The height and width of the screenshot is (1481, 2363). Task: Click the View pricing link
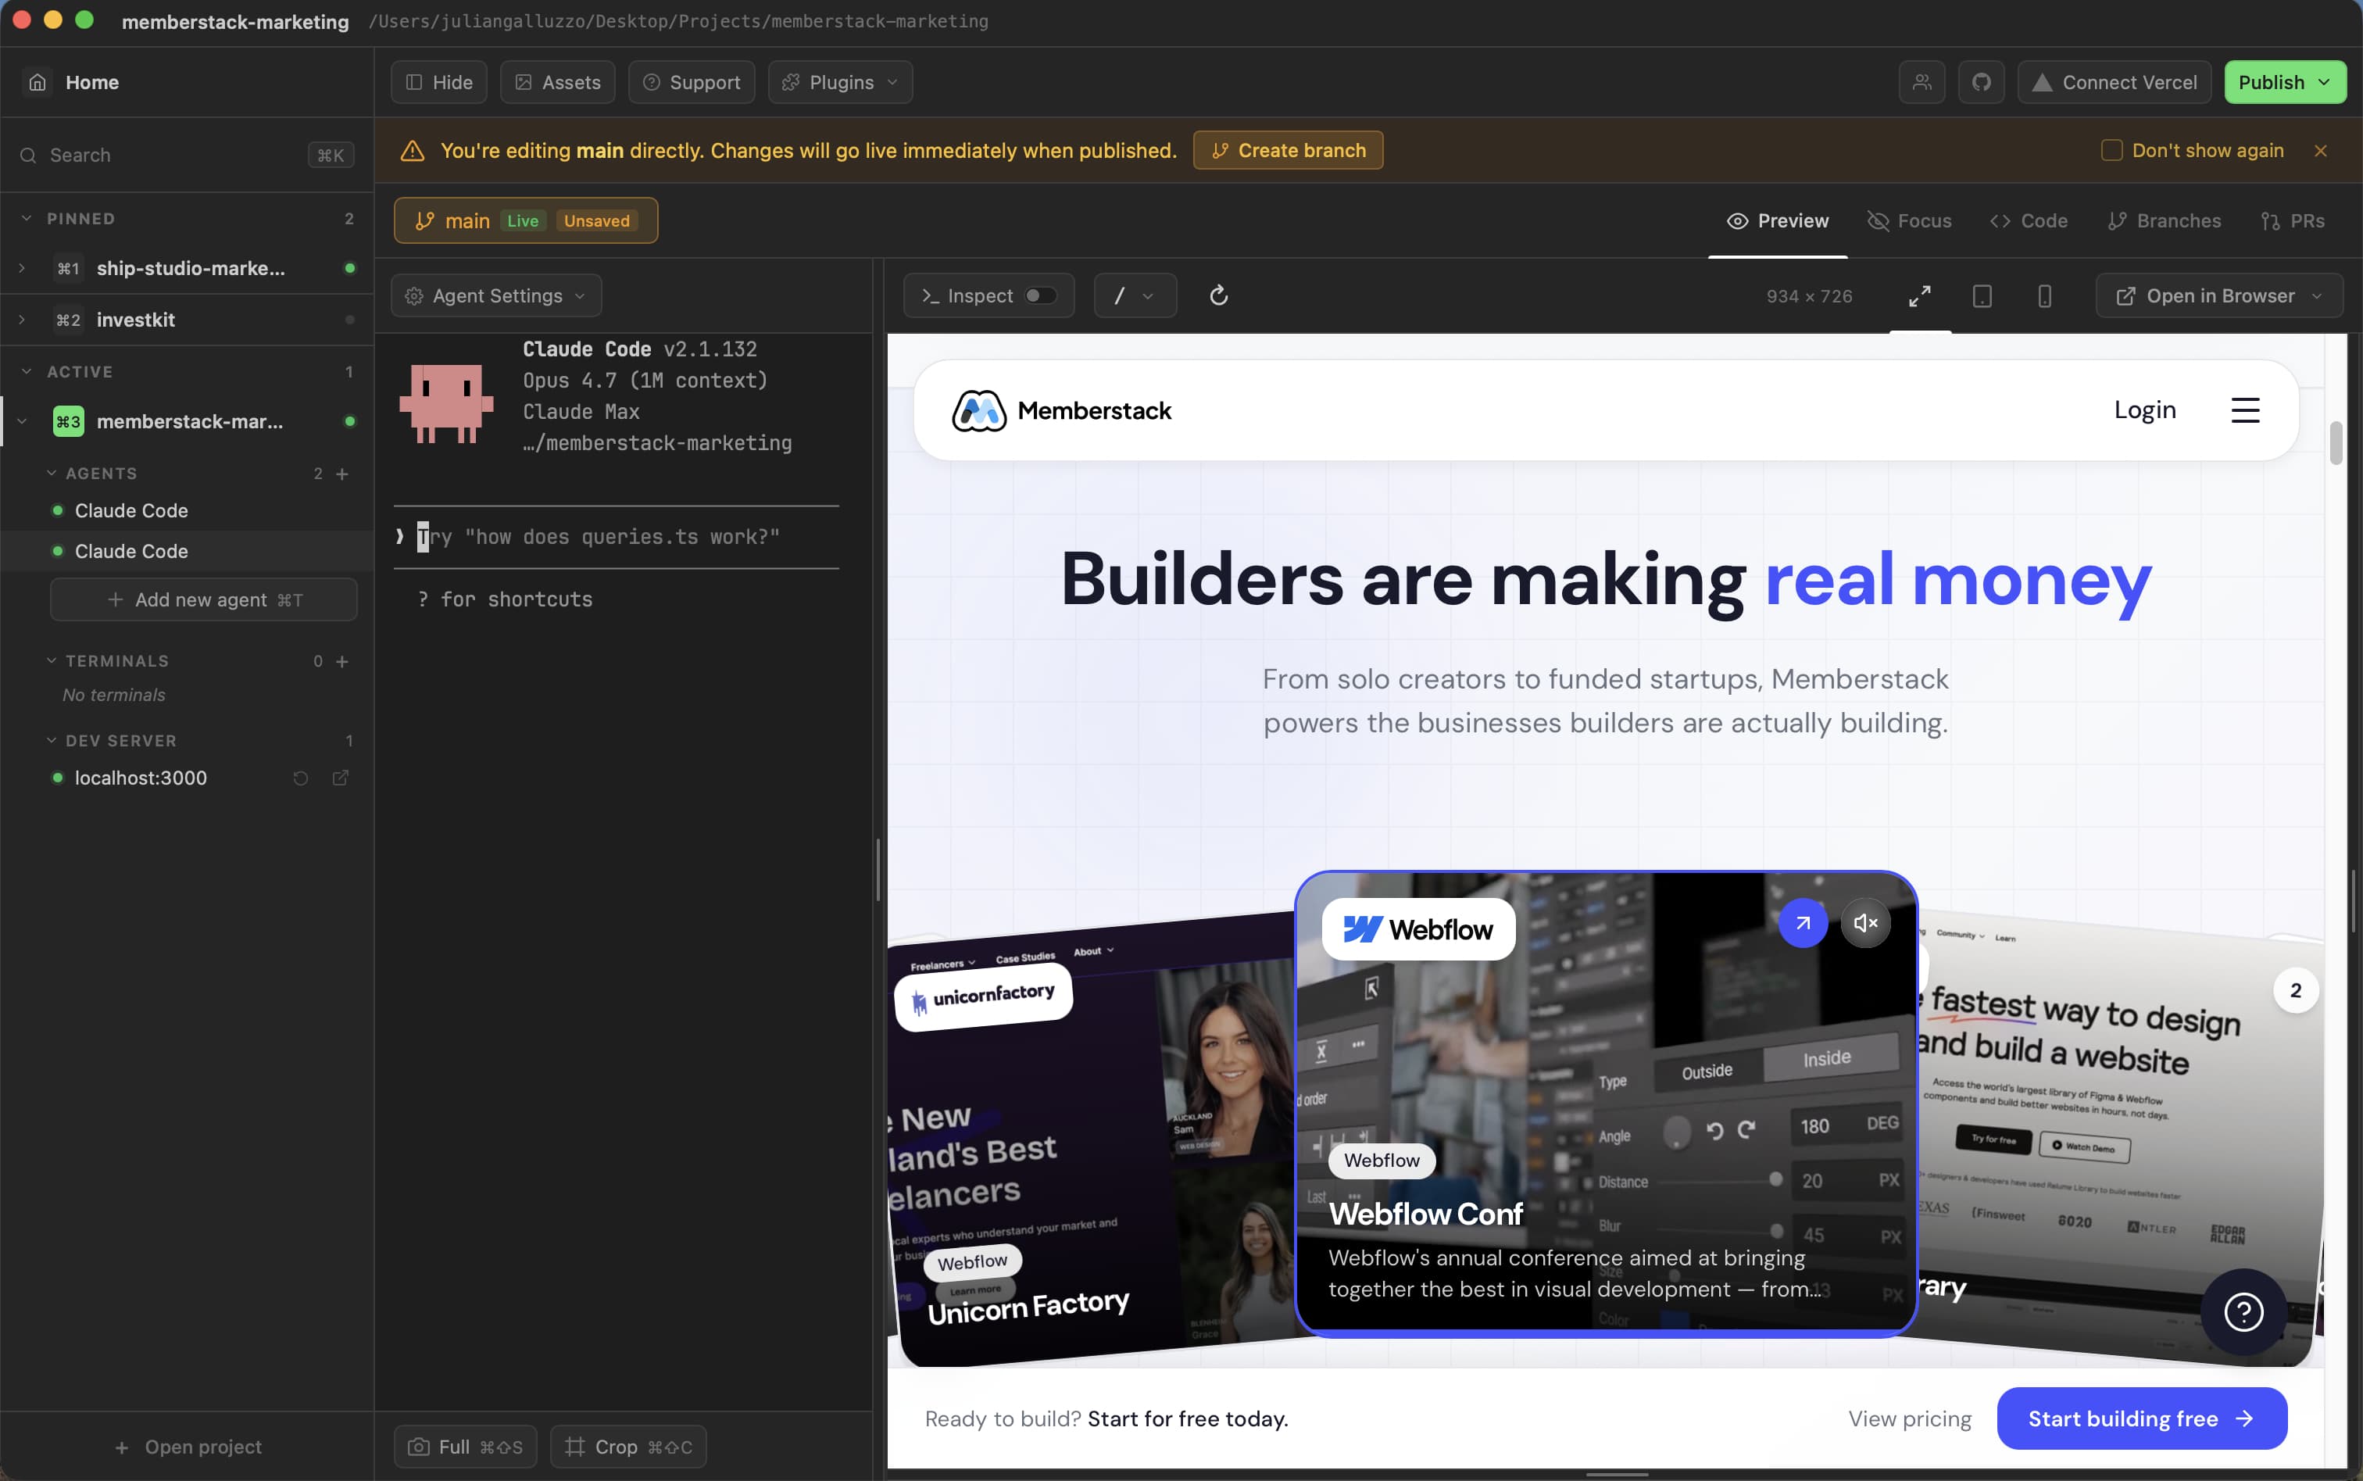click(x=1910, y=1418)
